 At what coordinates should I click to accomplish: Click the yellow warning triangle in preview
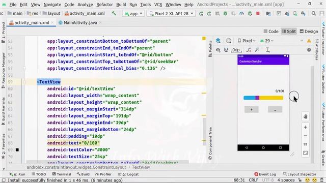[309, 41]
